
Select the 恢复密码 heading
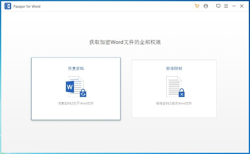[76, 69]
